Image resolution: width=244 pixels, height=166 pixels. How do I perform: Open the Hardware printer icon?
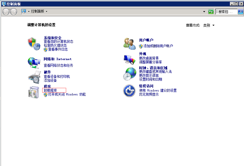34,77
